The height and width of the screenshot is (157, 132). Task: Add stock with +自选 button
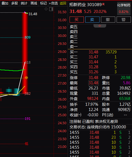point(53,3)
